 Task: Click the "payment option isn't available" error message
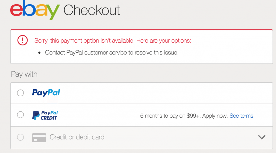point(113,41)
